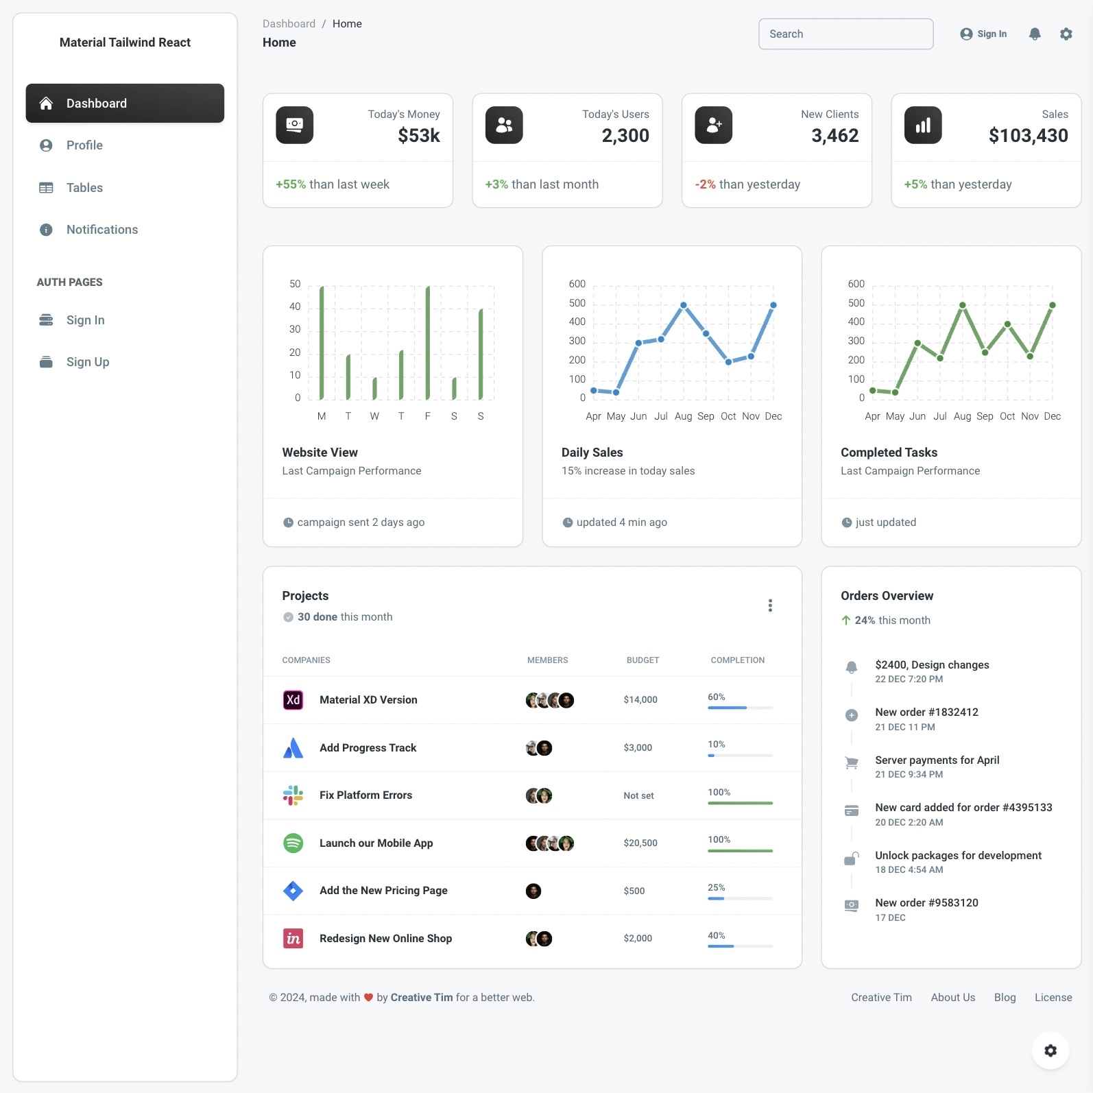Click the $20,500 budget value
This screenshot has height=1093, width=1093.
640,843
